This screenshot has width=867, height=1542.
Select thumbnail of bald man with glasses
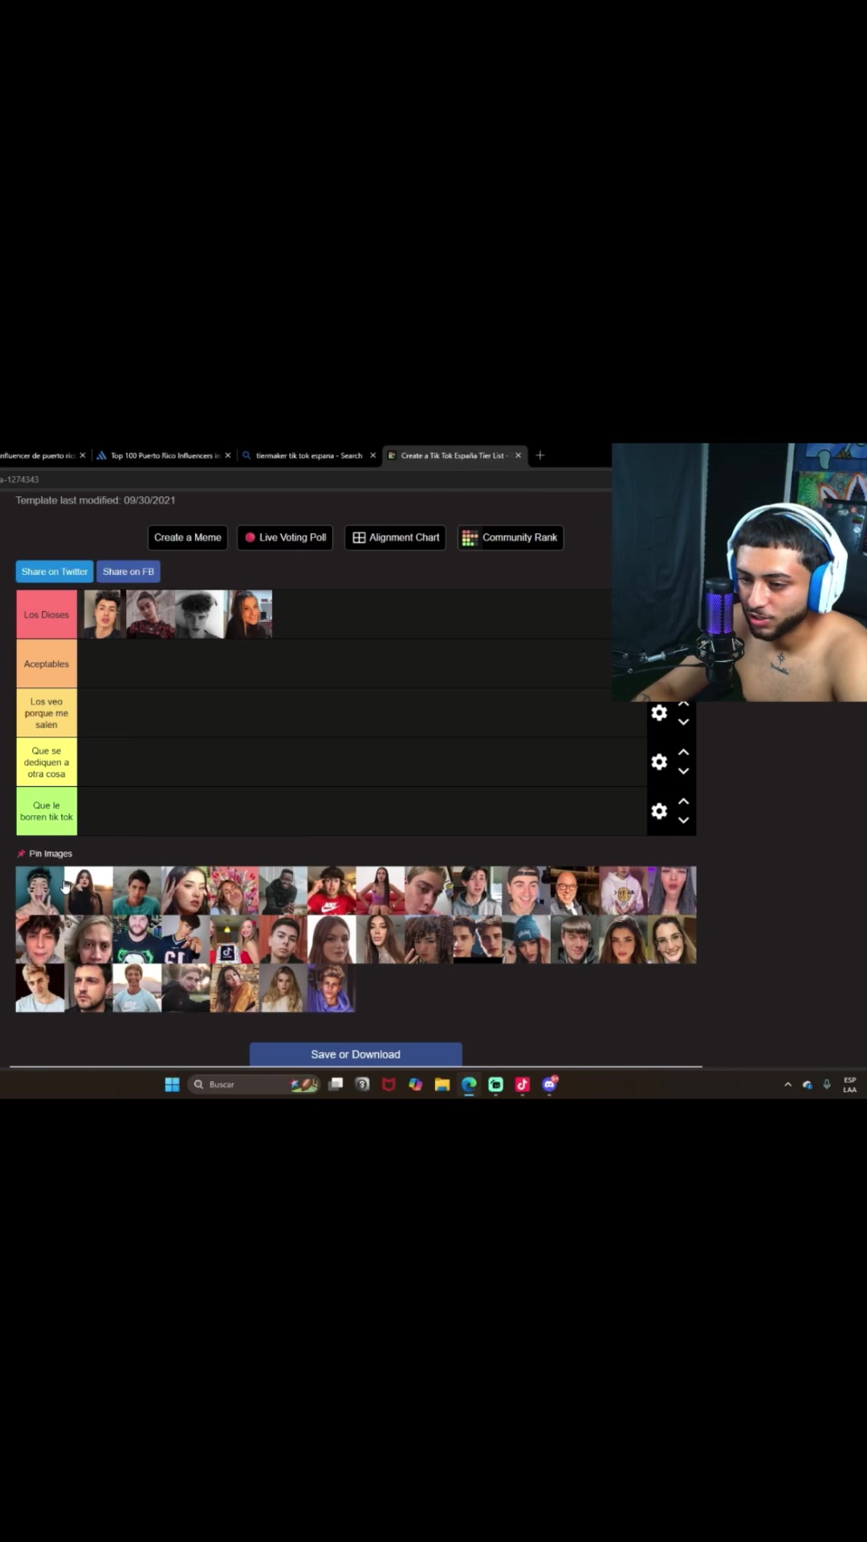tap(575, 891)
